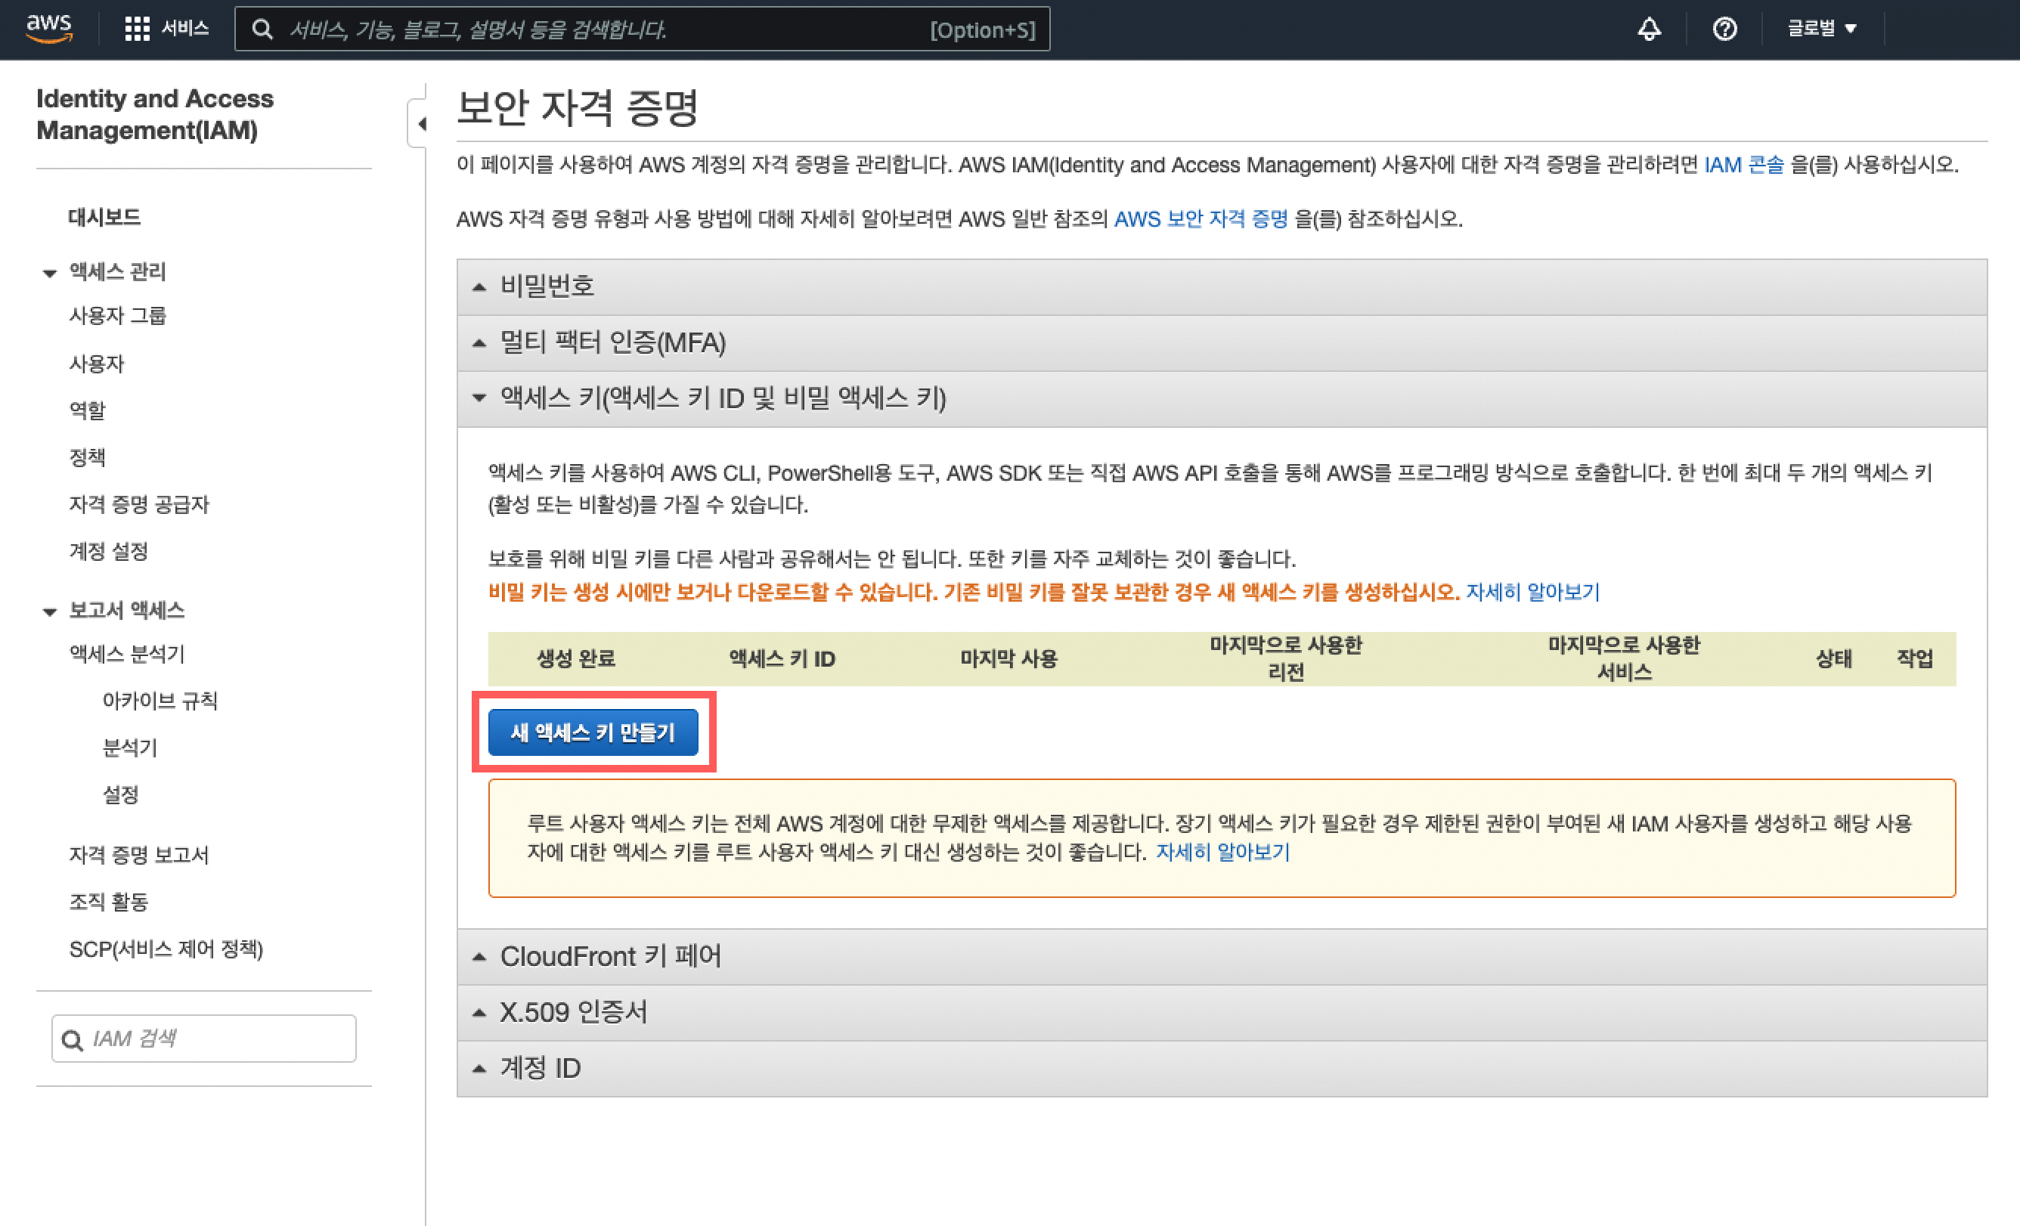
Task: Expand the 비밀번호 section
Action: click(x=547, y=286)
